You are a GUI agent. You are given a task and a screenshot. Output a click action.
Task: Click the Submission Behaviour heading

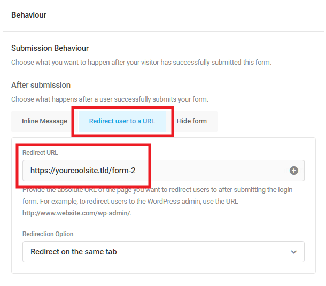tap(50, 48)
